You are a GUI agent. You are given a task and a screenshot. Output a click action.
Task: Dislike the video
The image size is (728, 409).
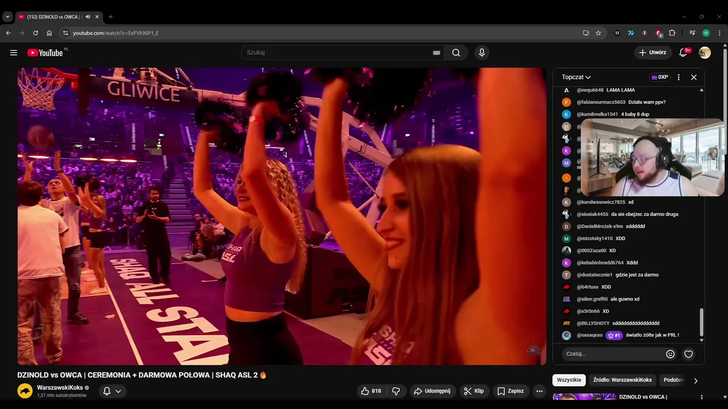(396, 391)
